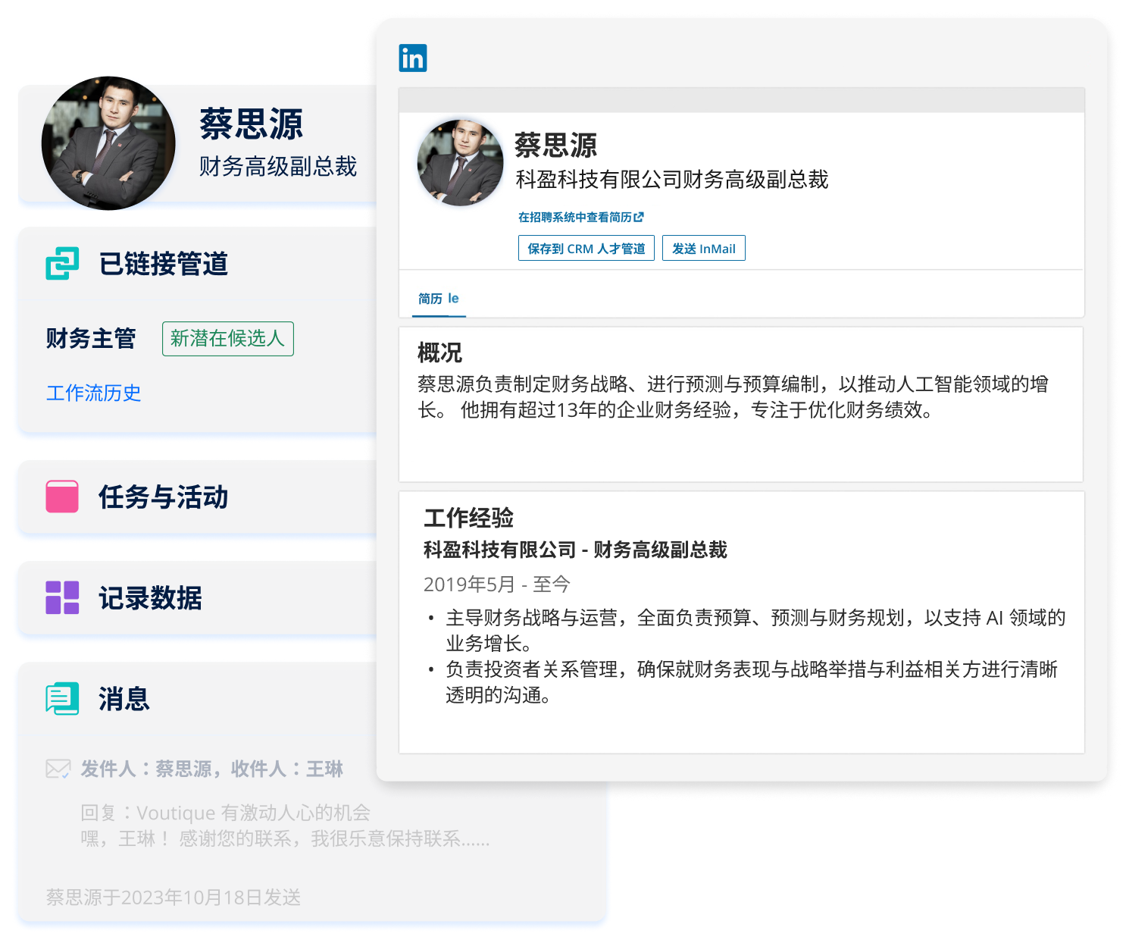
Task: Open the 记录数据 section
Action: tap(150, 597)
